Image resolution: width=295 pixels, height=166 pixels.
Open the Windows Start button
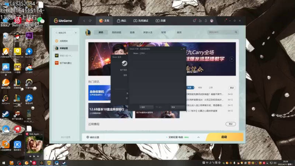click(3, 163)
